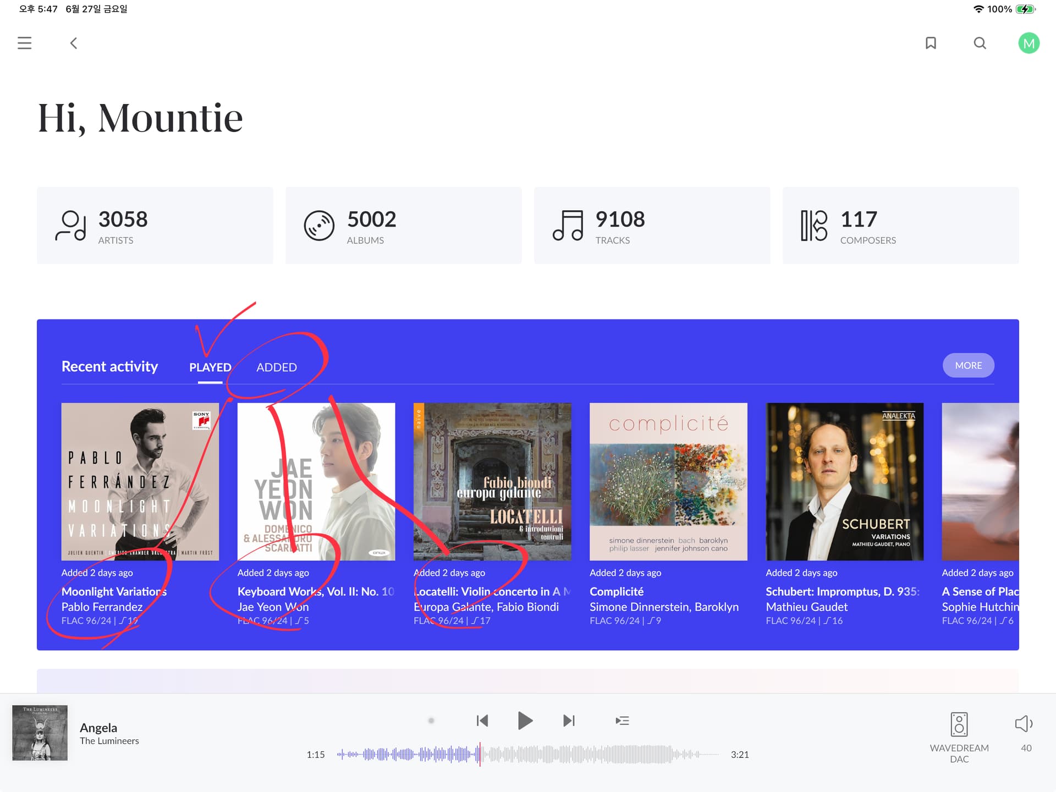Skip to the previous track
The height and width of the screenshot is (792, 1056).
coord(482,721)
